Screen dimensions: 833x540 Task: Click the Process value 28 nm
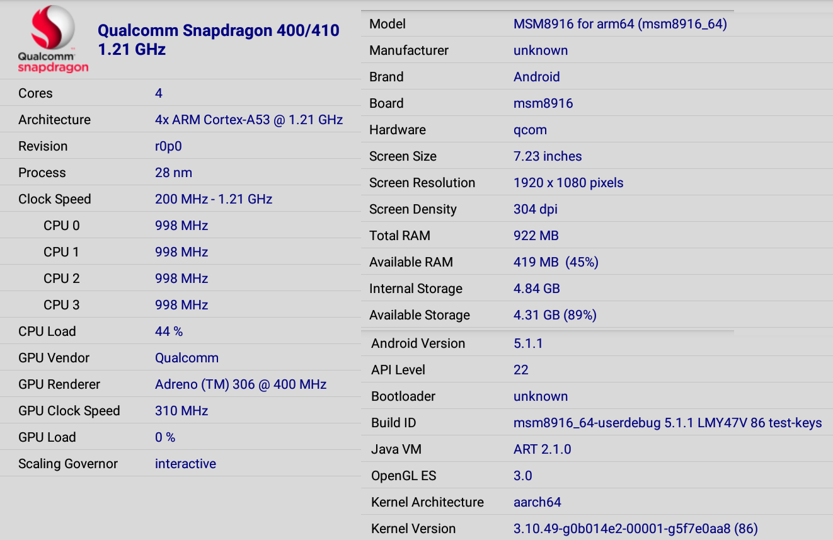pyautogui.click(x=173, y=173)
